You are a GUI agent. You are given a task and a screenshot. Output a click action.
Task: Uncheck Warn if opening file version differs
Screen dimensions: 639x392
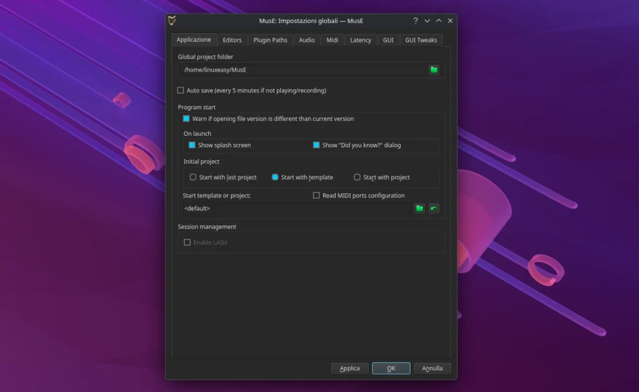[187, 118]
